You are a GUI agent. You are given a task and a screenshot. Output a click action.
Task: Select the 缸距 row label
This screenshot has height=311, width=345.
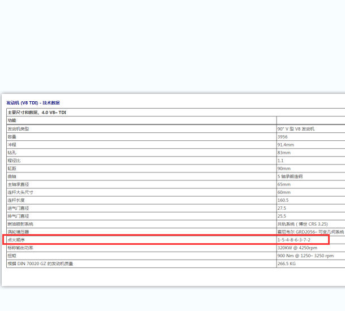(12, 169)
